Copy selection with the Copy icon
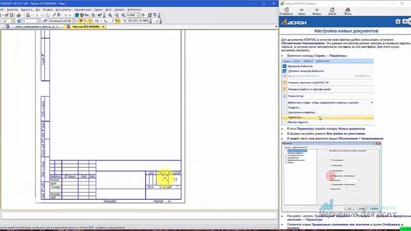 click(42, 15)
